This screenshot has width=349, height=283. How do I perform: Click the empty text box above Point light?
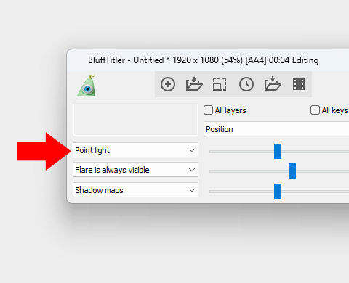click(x=135, y=120)
